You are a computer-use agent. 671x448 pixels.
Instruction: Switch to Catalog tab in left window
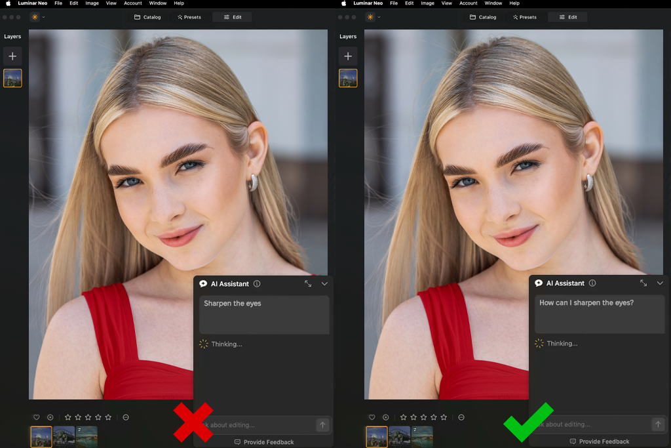(x=147, y=17)
